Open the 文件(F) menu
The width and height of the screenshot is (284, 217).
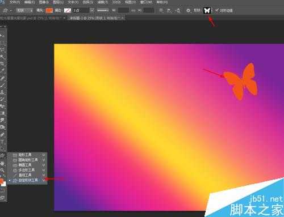click(15, 2)
